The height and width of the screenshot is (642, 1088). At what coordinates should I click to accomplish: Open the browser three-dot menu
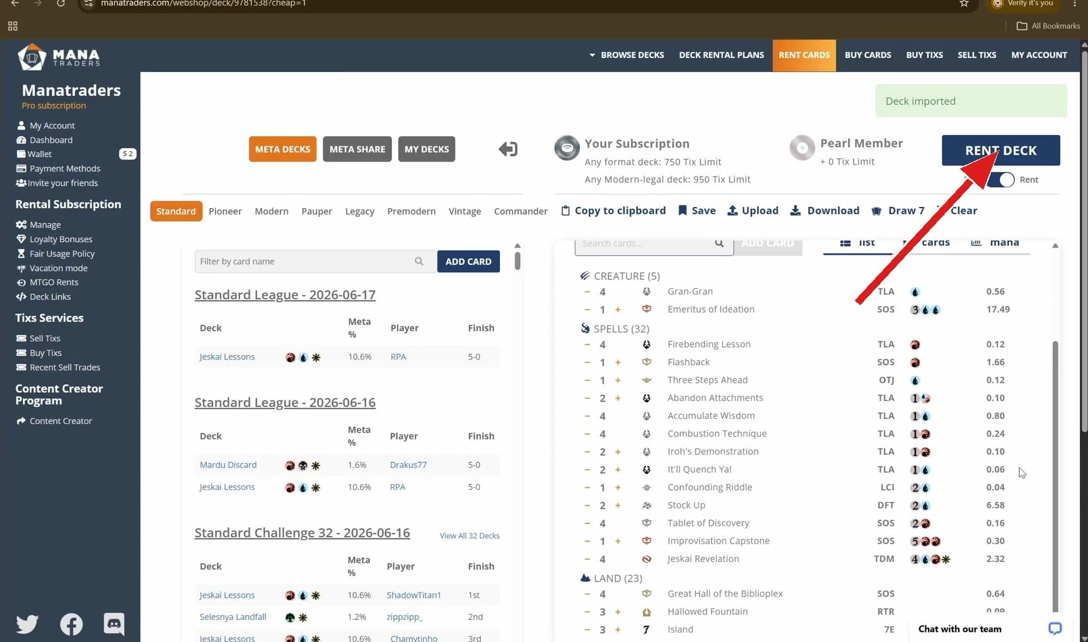[1075, 4]
